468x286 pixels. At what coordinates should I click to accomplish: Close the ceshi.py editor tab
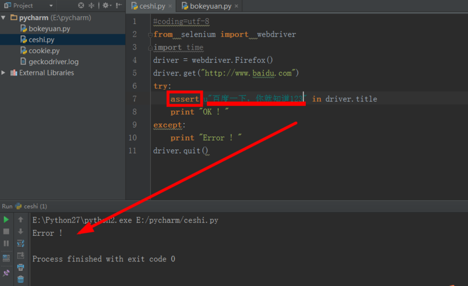coord(170,6)
